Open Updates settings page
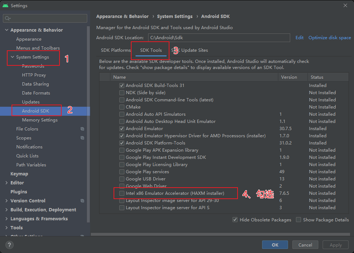354x253 pixels. coord(31,102)
